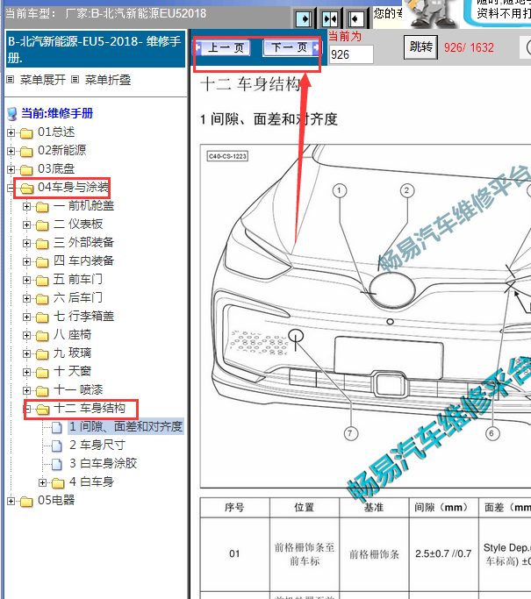Click table cell 前格栅饰条至前车标

305,554
